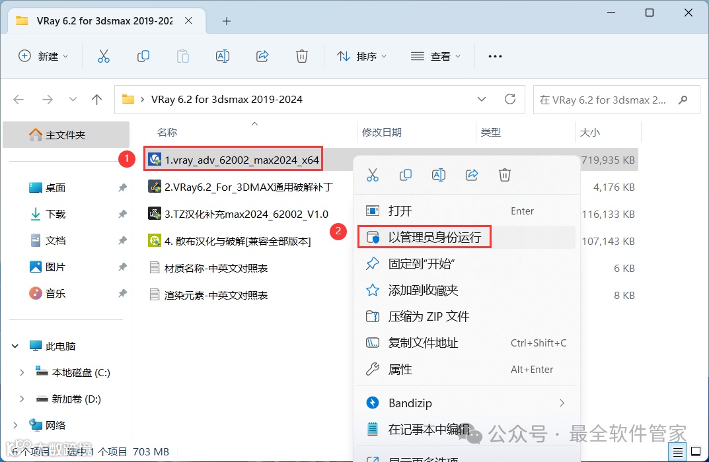This screenshot has width=709, height=462.
Task: Close the VRay 6.2 folder tab
Action: [188, 20]
